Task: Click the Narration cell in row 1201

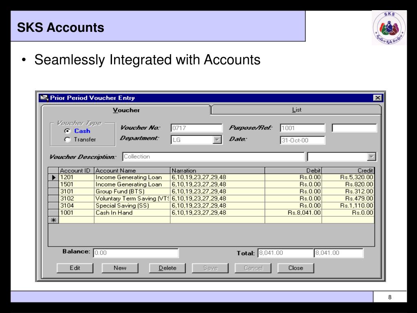Action: point(217,178)
